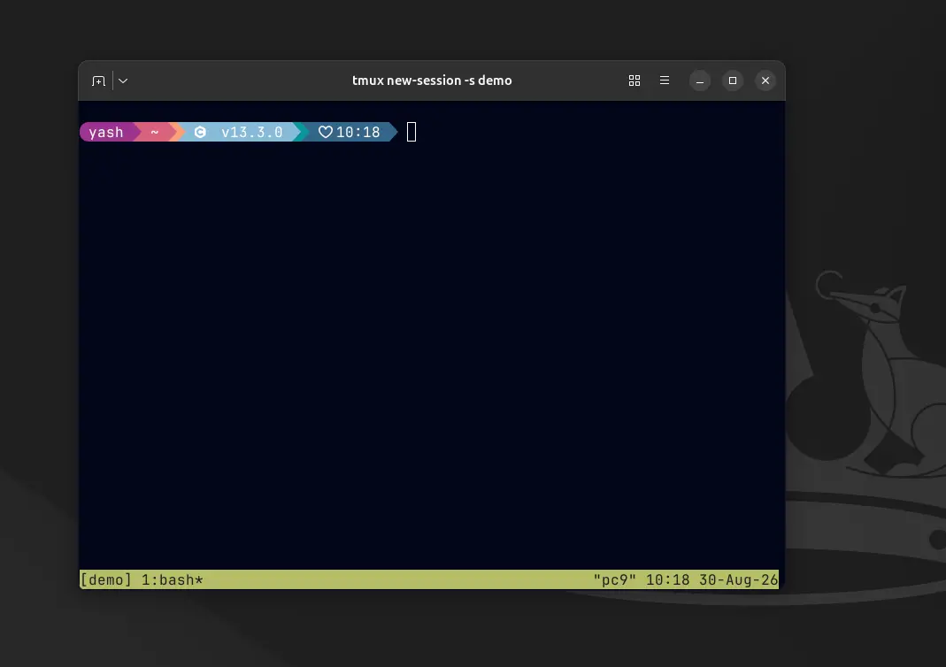Image resolution: width=946 pixels, height=667 pixels.
Task: Minimize the terminal window
Action: (700, 80)
